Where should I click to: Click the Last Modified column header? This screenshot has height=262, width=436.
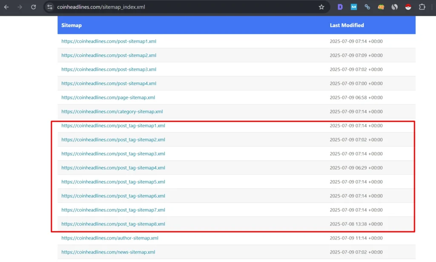click(347, 25)
